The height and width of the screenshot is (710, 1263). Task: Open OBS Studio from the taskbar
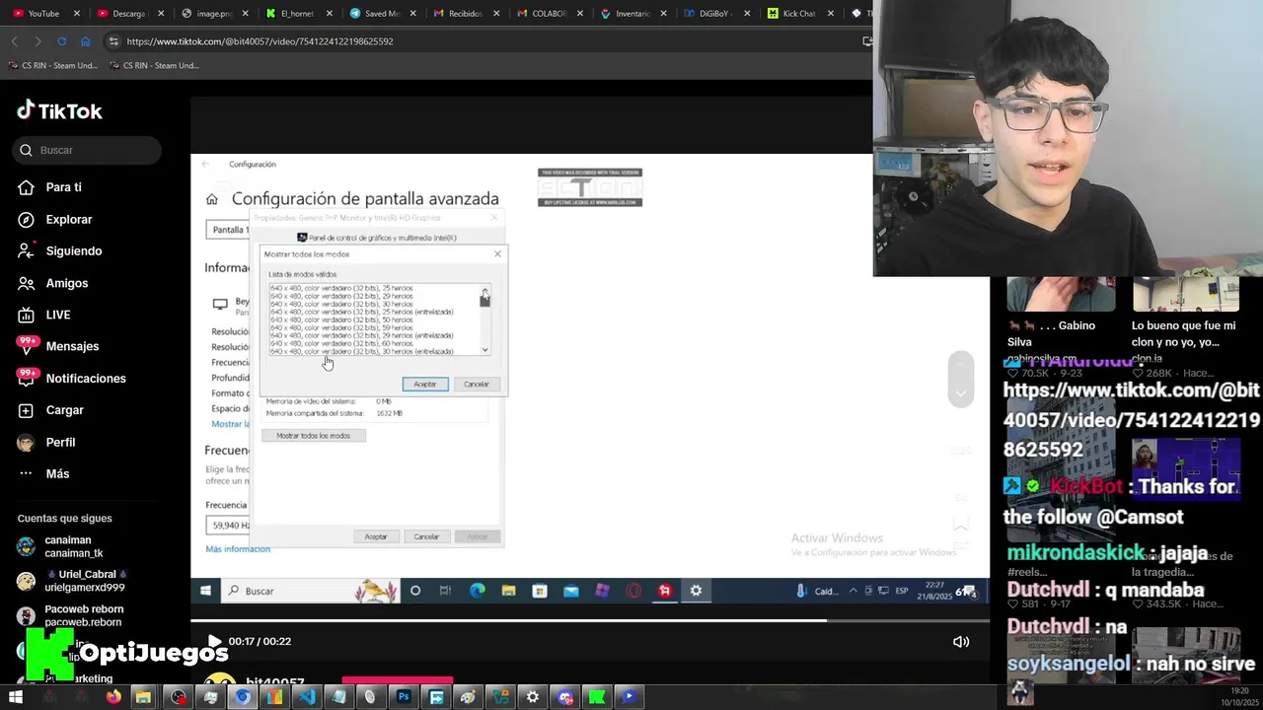(178, 697)
